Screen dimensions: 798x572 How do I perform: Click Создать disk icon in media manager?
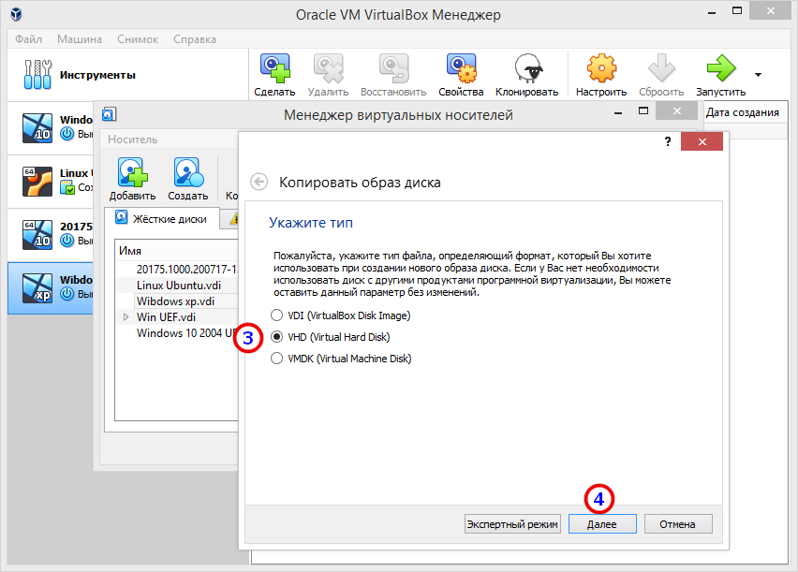pos(188,177)
